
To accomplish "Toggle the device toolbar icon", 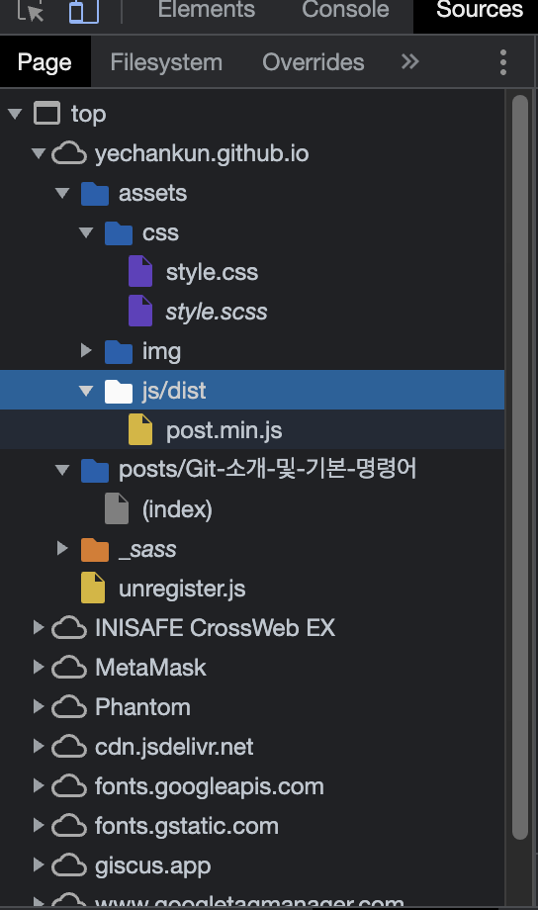I will (84, 11).
